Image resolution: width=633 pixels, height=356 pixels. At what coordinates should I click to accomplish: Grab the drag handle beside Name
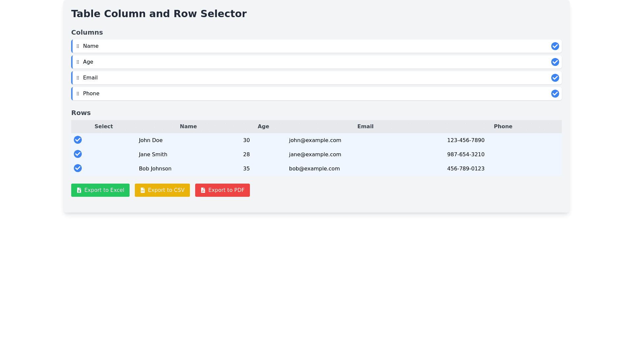click(x=78, y=46)
